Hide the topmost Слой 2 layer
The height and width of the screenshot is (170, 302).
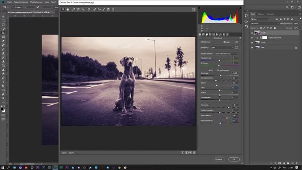(x=252, y=33)
